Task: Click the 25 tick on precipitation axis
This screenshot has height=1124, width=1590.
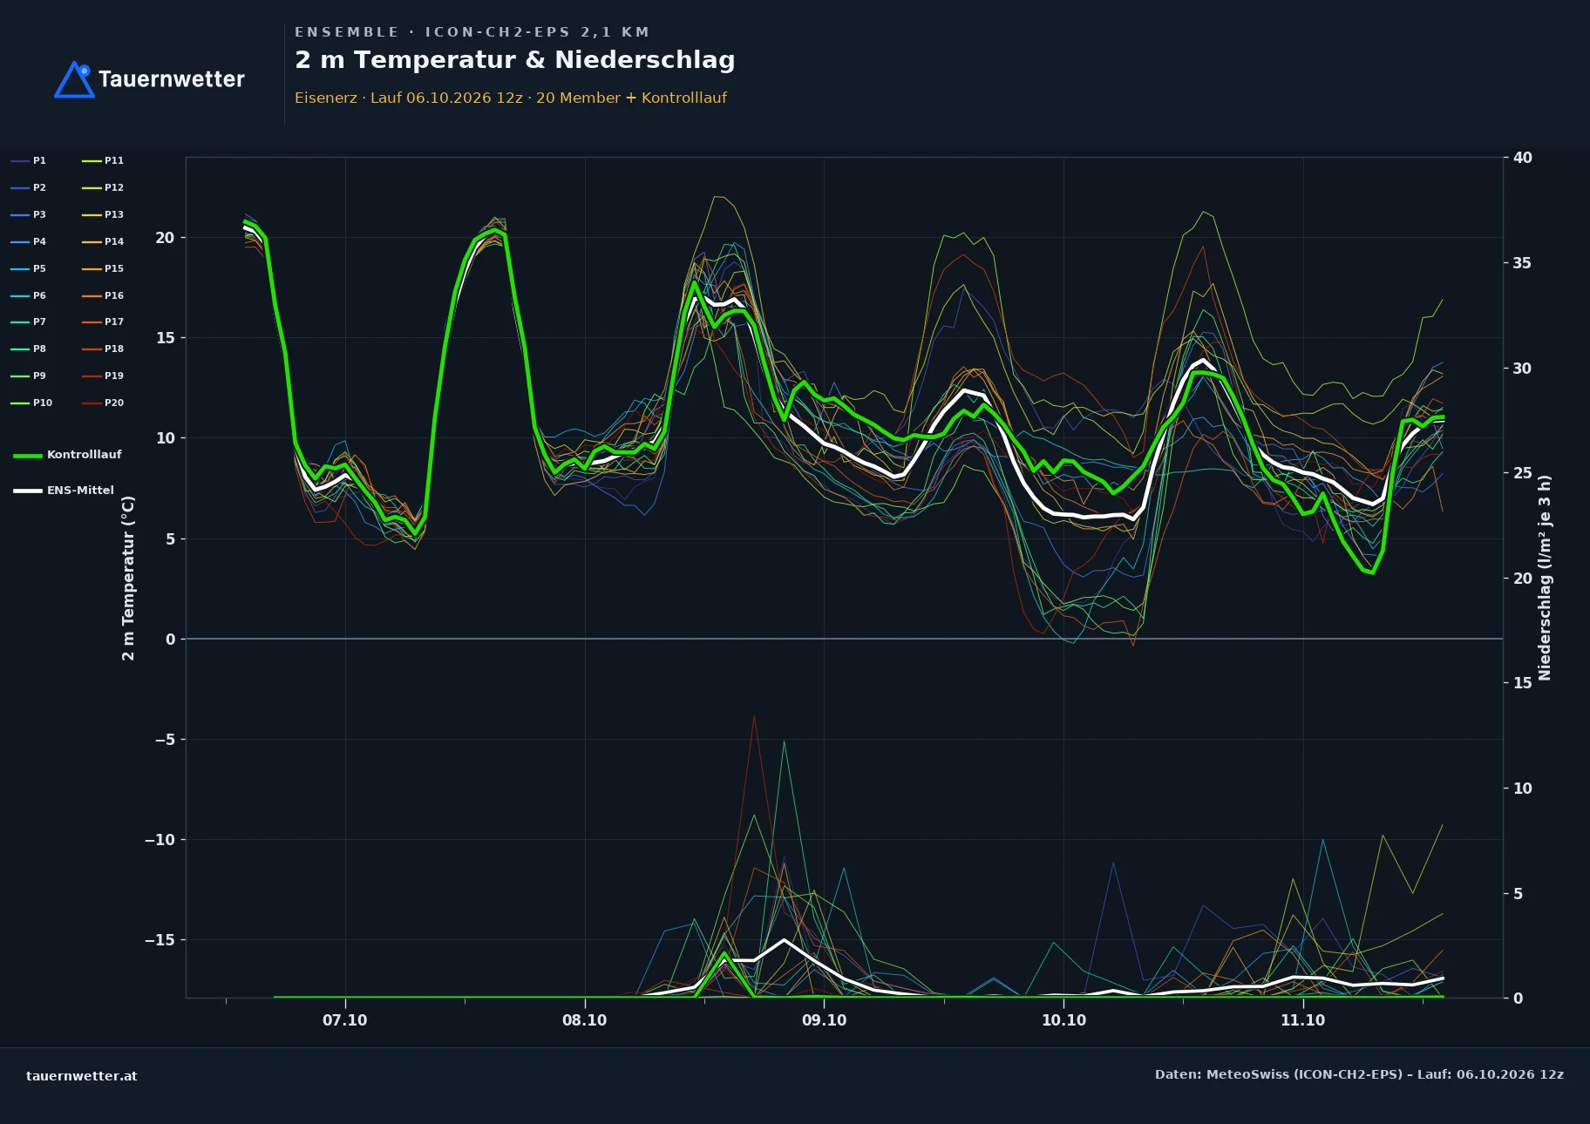Action: (x=1523, y=473)
